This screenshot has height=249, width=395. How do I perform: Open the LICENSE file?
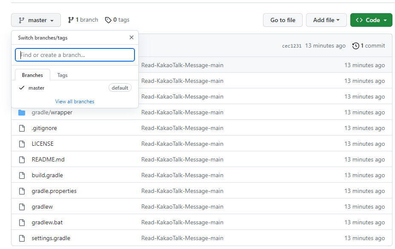(43, 144)
